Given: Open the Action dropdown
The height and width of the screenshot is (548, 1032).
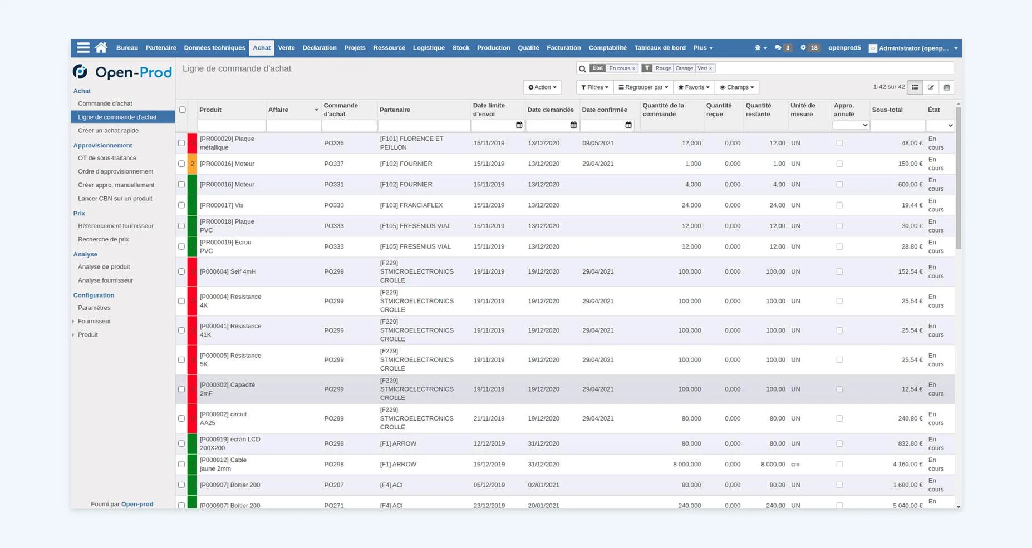Looking at the screenshot, I should pyautogui.click(x=542, y=87).
